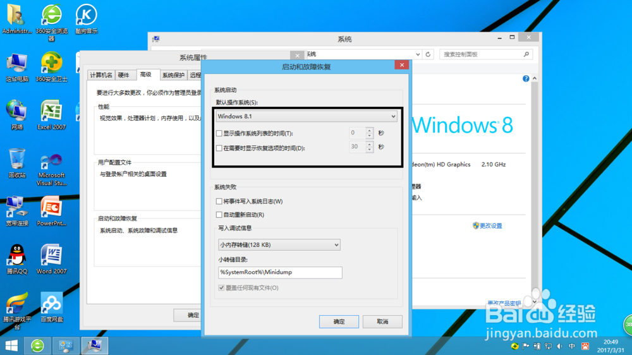This screenshot has width=632, height=355.
Task: Launch 360安全浏览器 desktop shortcut
Action: click(x=52, y=22)
